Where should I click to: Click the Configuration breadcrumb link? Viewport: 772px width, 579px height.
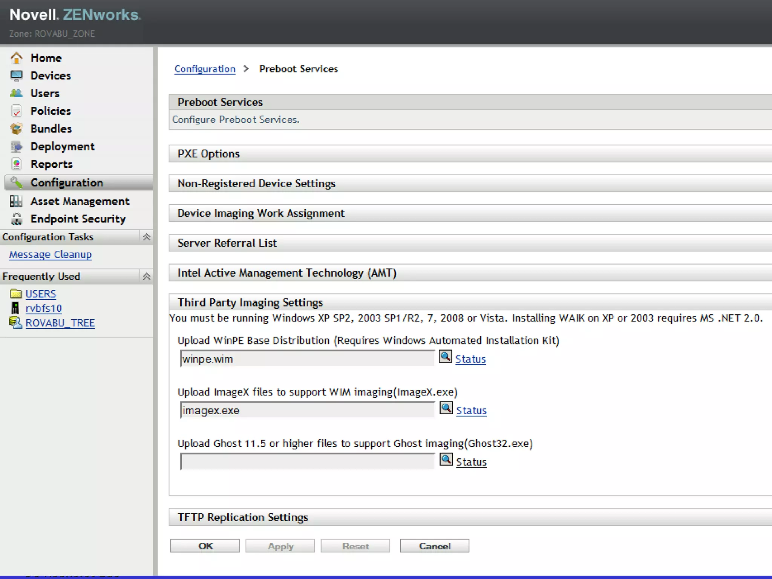pos(205,69)
